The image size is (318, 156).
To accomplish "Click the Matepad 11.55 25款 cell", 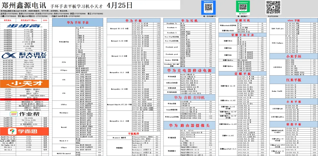I will [x=120, y=41].
